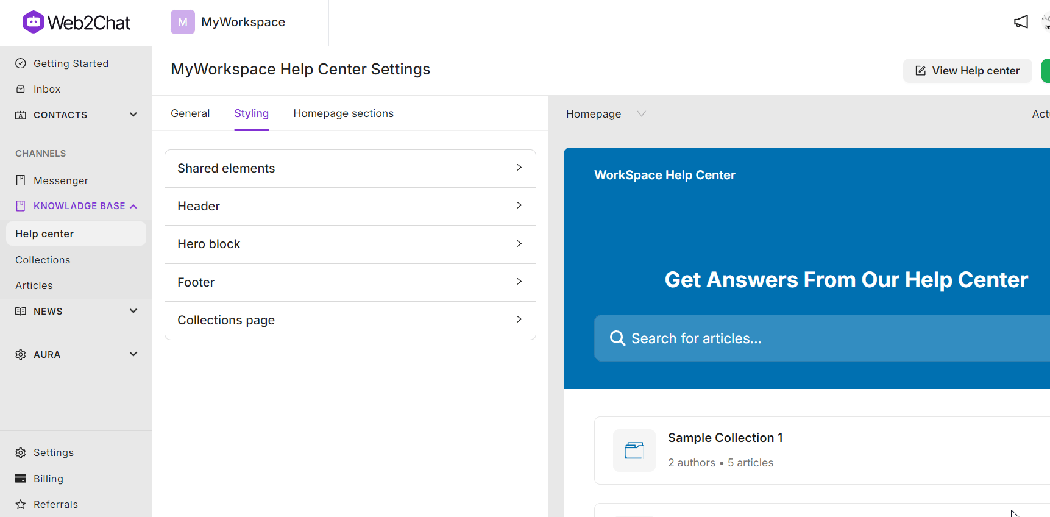
Task: Open Settings from sidebar
Action: (54, 452)
